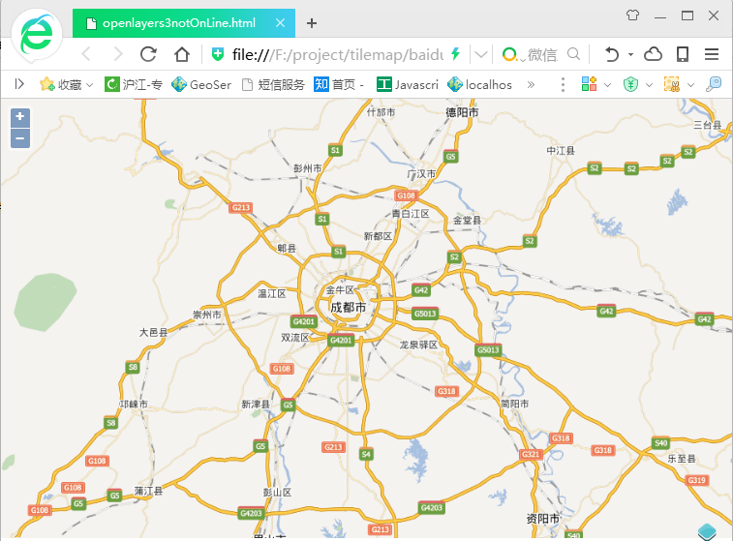733x541 pixels.
Task: Open the mobile phone icon in toolbar
Action: [682, 54]
